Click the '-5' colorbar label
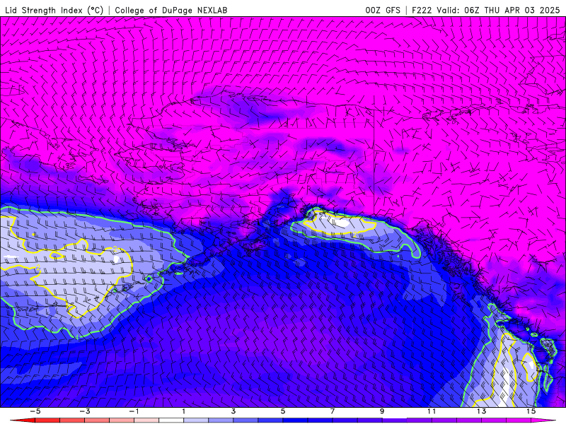Viewport: 566px width, 424px height. point(35,411)
